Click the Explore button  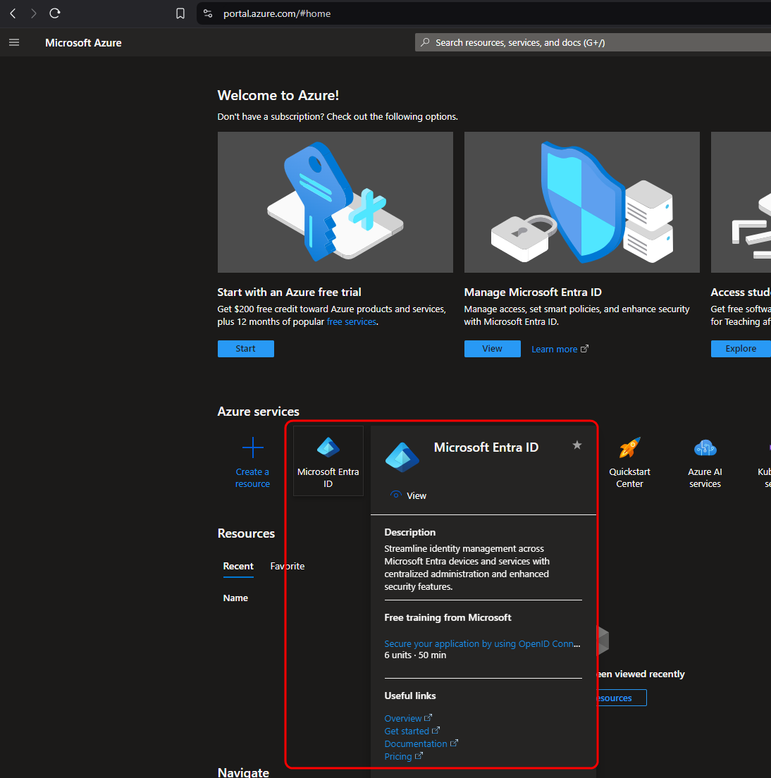(x=741, y=349)
